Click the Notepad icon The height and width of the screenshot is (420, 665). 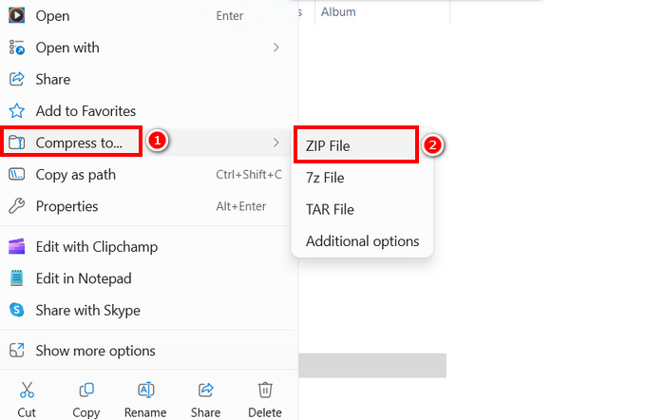pos(16,278)
